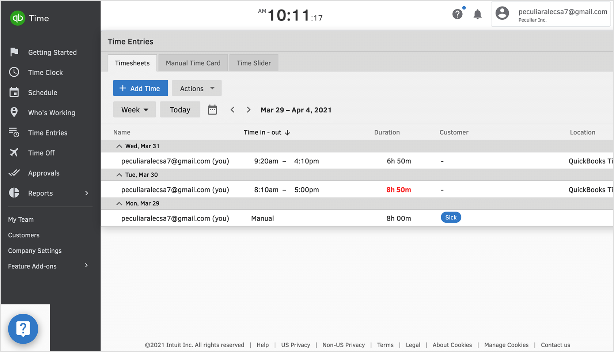Switch to the Time Slider tab
This screenshot has height=352, width=614.
tap(254, 63)
